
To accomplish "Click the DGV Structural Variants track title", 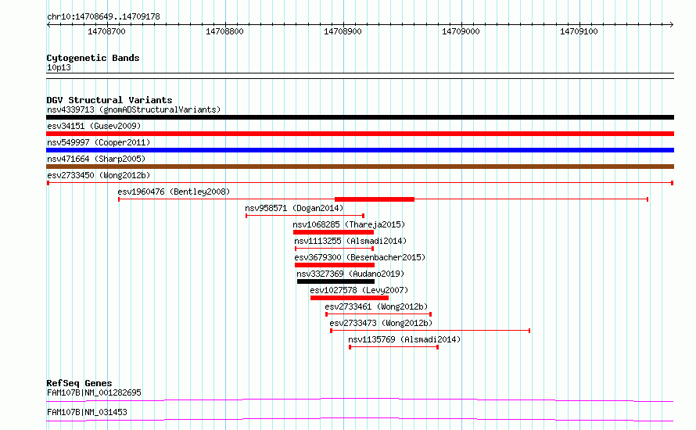I will [x=109, y=100].
